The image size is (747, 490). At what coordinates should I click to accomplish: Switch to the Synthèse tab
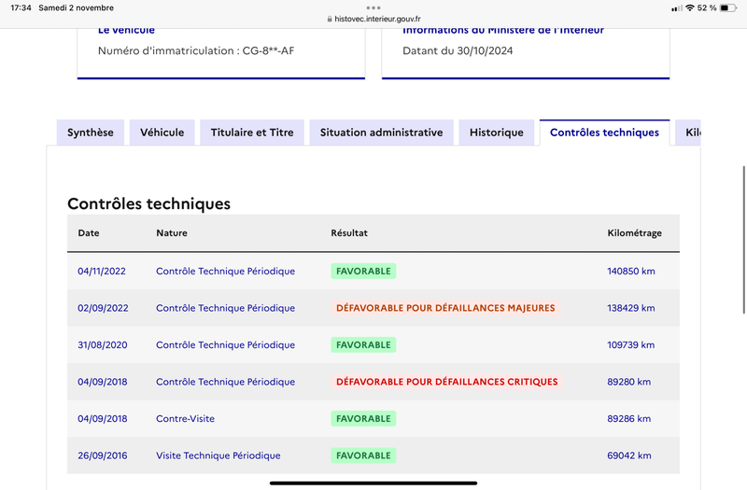[x=91, y=133]
